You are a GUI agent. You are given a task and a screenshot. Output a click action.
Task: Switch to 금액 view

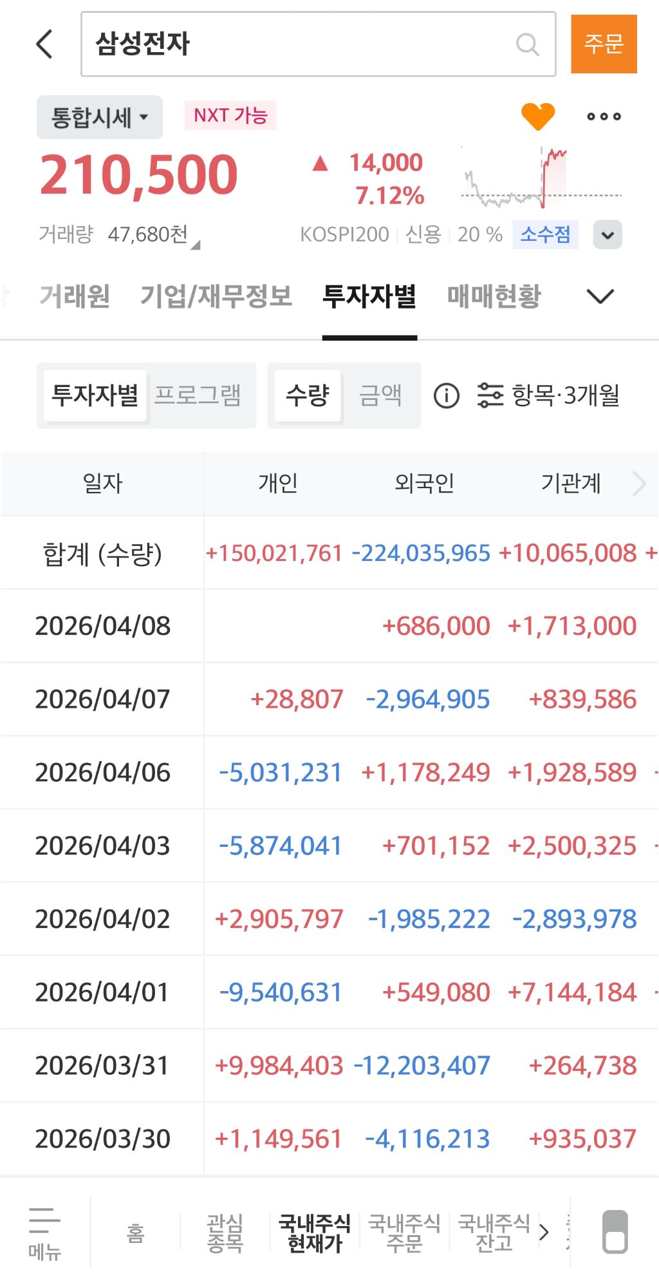[x=380, y=395]
